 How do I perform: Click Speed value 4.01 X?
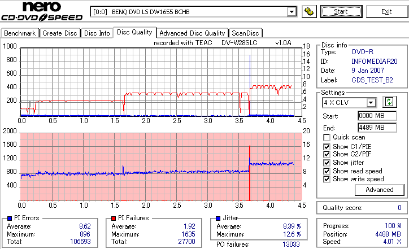coord(392,242)
